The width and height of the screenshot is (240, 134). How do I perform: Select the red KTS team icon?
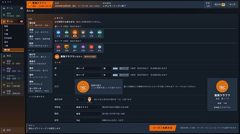(58, 48)
